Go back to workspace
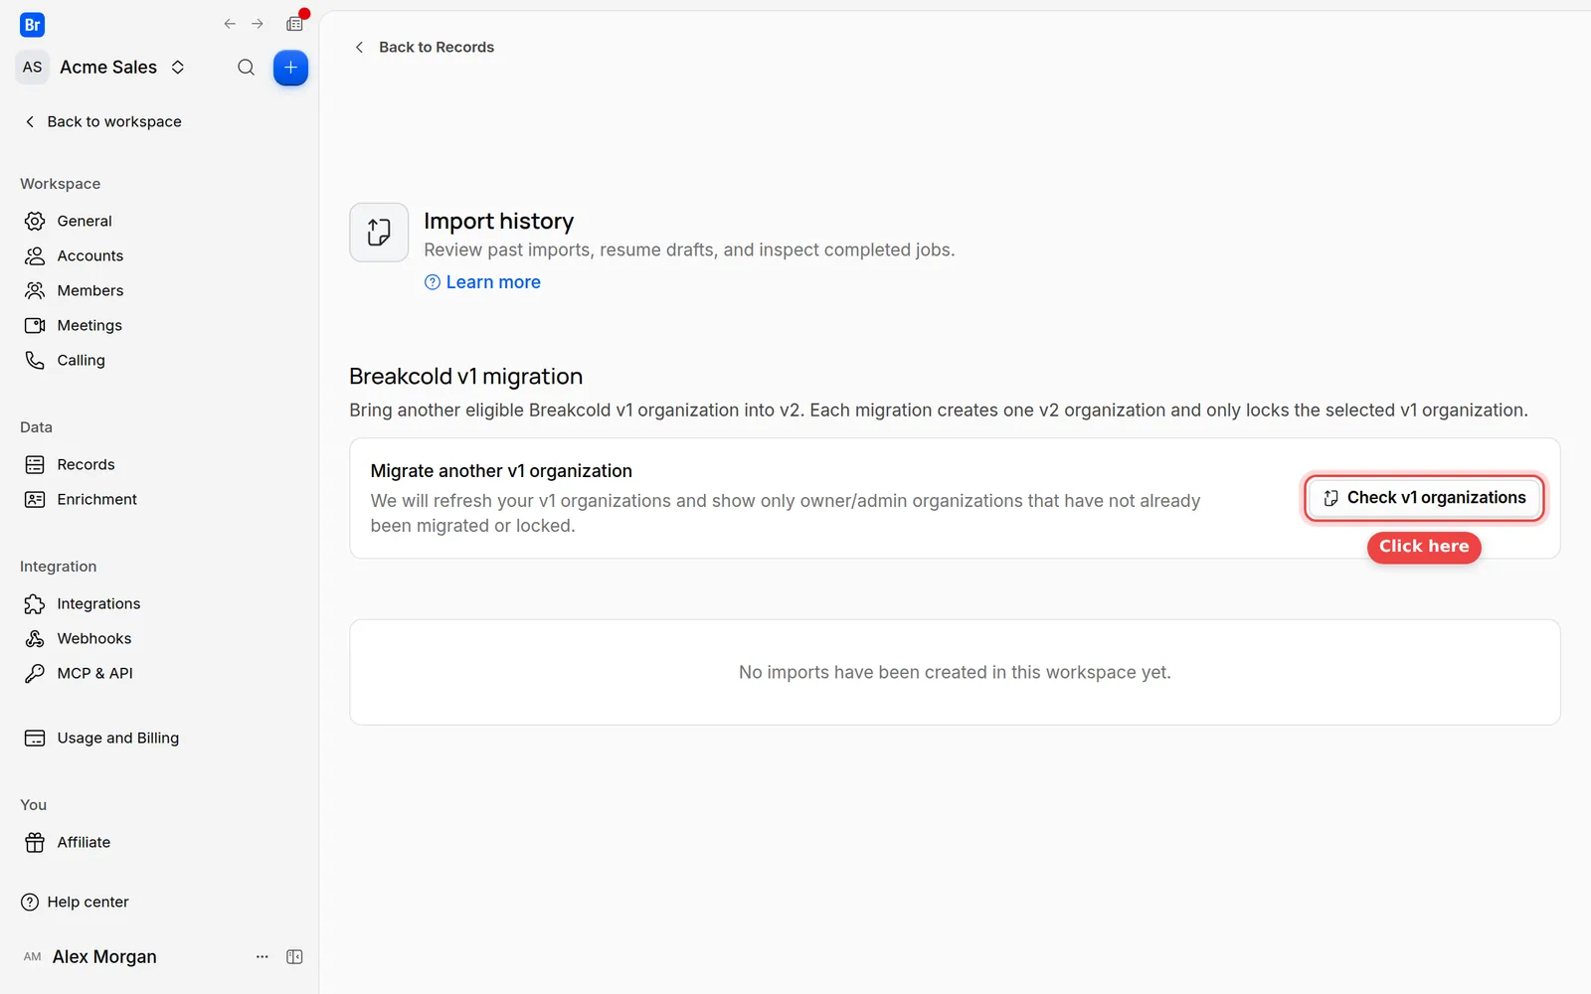Screen dimensions: 1591x994 point(102,121)
